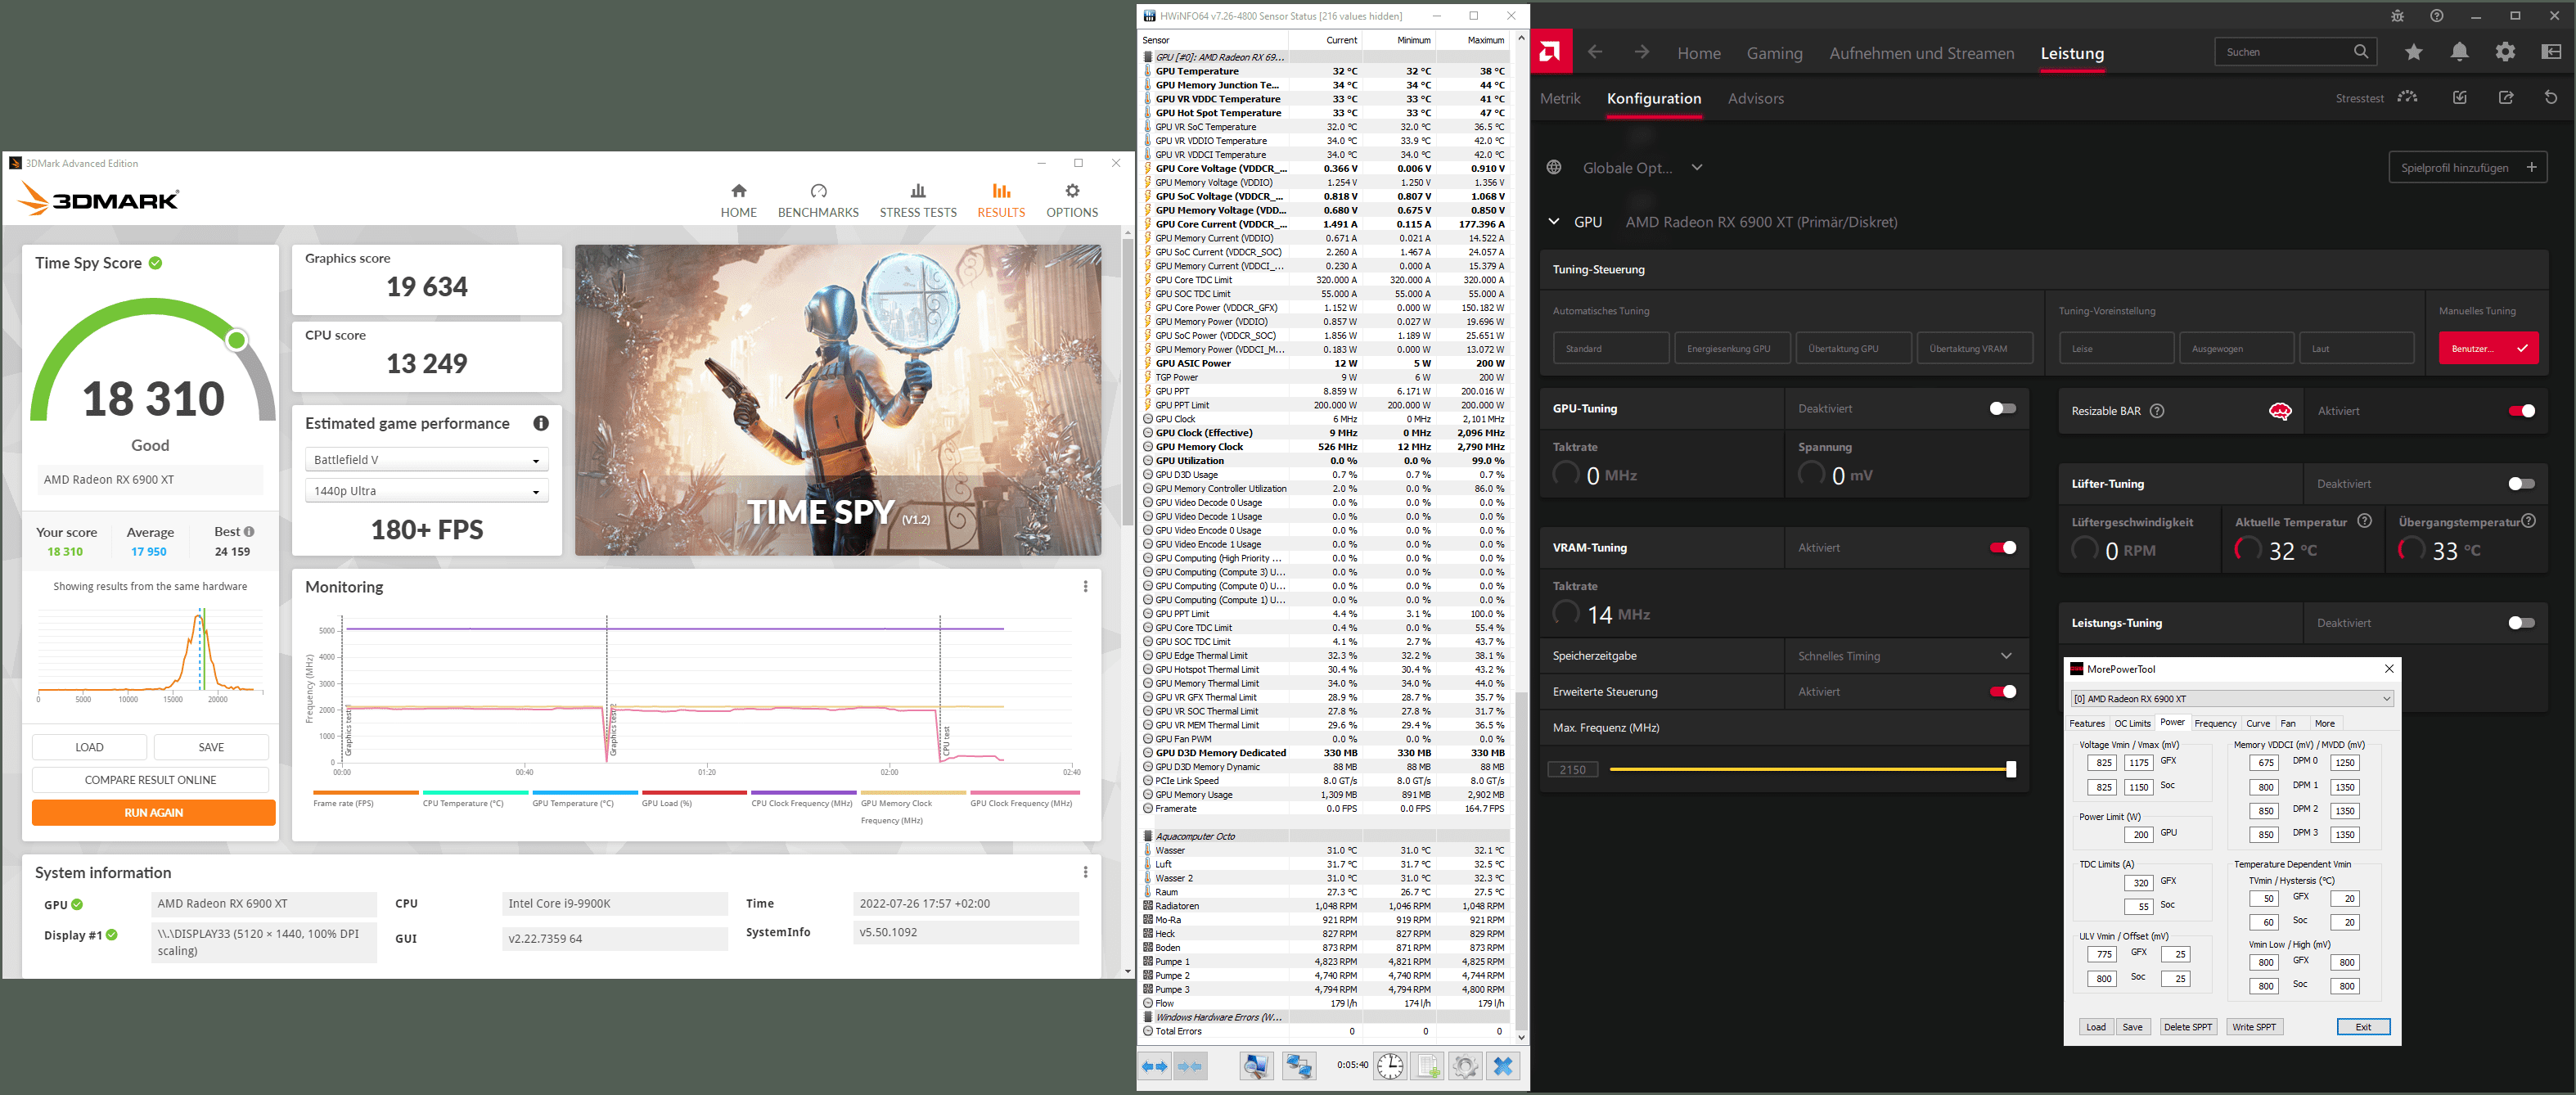Open AMD Software help question mark icon

coord(2437,16)
